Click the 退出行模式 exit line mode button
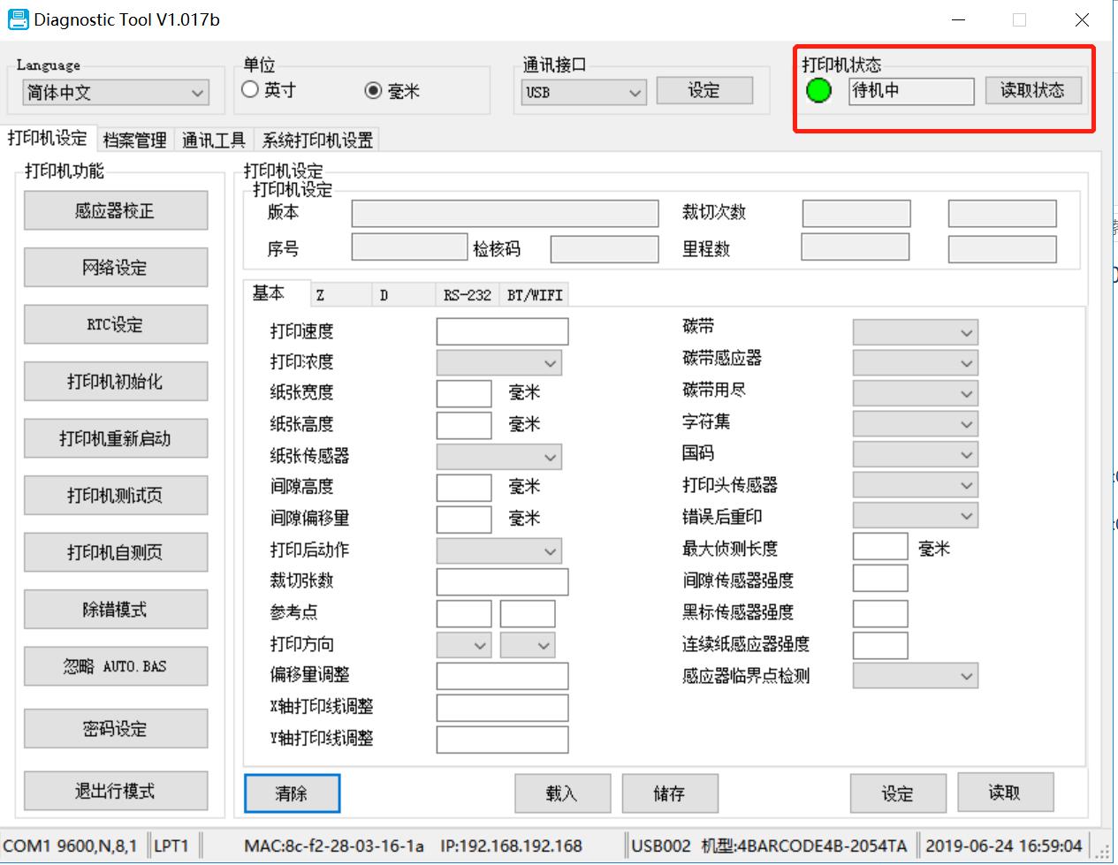The image size is (1118, 865). (x=115, y=791)
